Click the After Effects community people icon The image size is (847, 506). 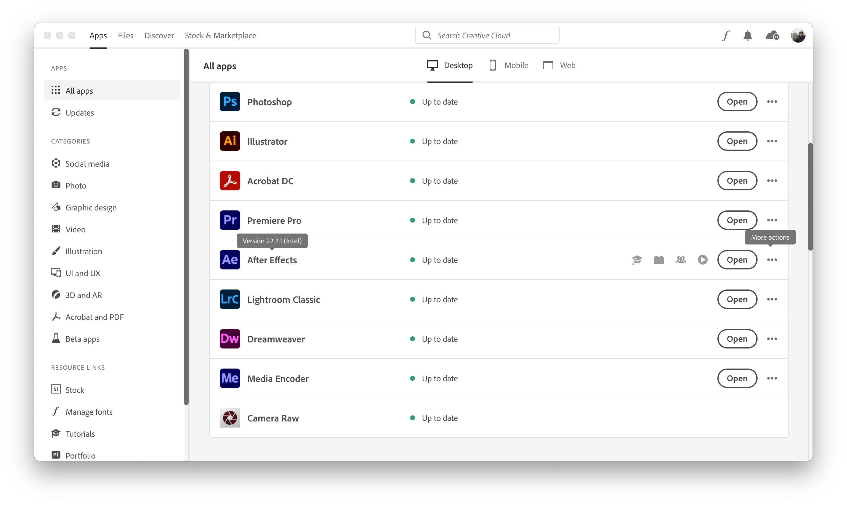tap(681, 260)
